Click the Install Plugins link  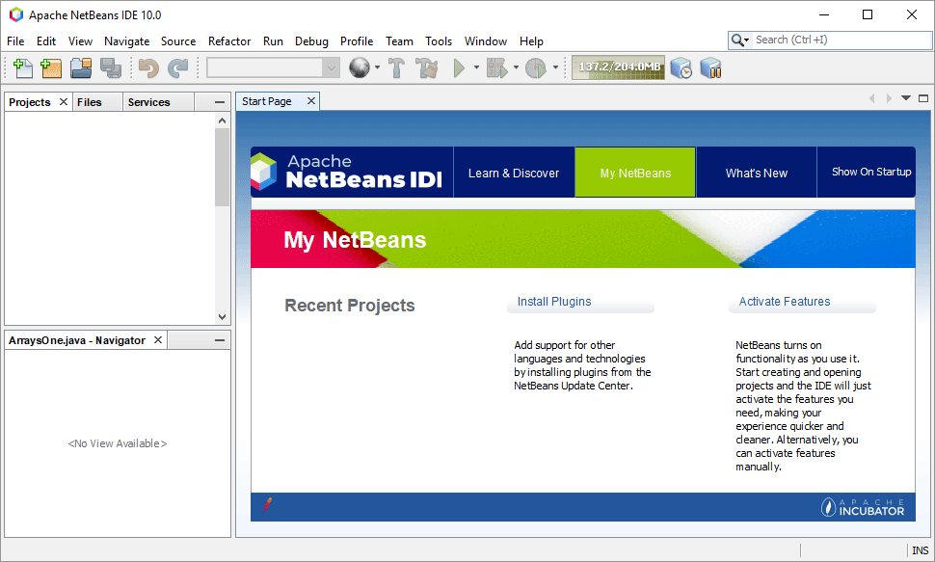(x=553, y=301)
